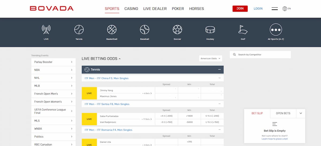Click the search magnifier icon
Viewport: 321px width, 146px height.
(235, 55)
